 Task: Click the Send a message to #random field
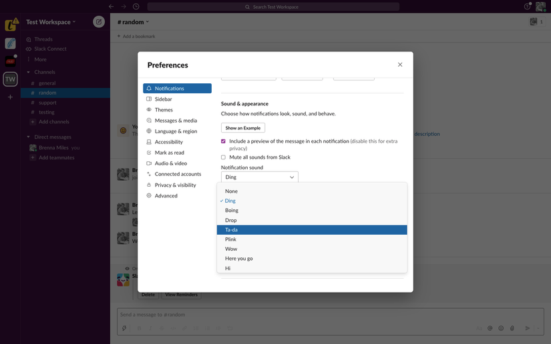(x=331, y=315)
